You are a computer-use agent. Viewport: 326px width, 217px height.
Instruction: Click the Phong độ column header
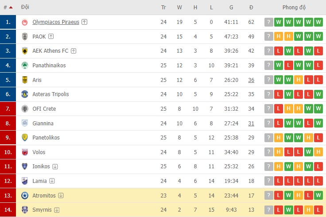pyautogui.click(x=294, y=8)
